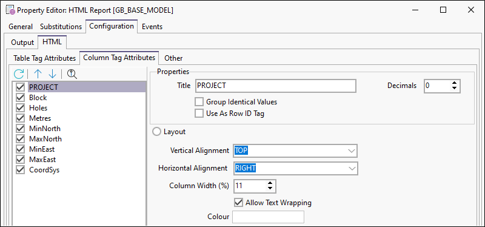485x227 pixels.
Task: Click the refresh columns icon
Action: (x=19, y=73)
